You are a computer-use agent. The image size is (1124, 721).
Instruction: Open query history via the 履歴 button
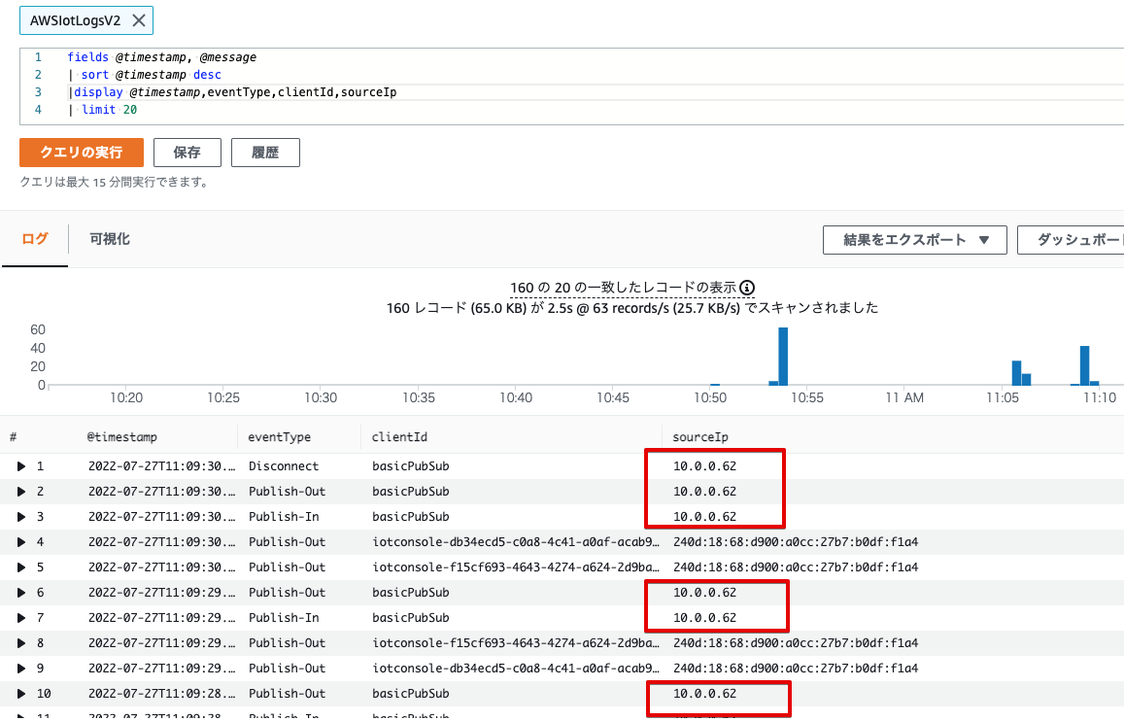tap(265, 152)
